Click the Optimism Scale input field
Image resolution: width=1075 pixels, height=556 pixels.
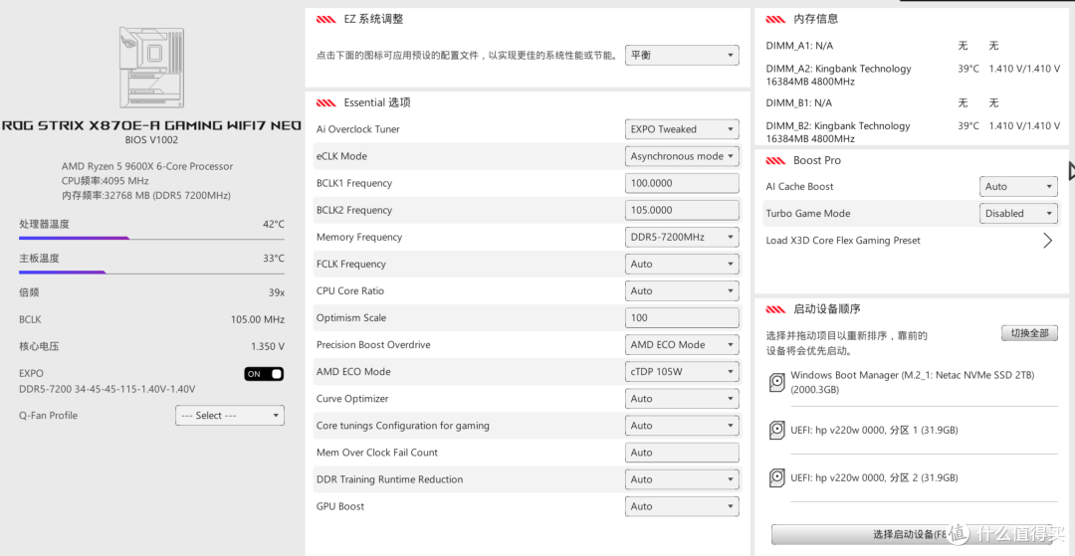pyautogui.click(x=682, y=317)
